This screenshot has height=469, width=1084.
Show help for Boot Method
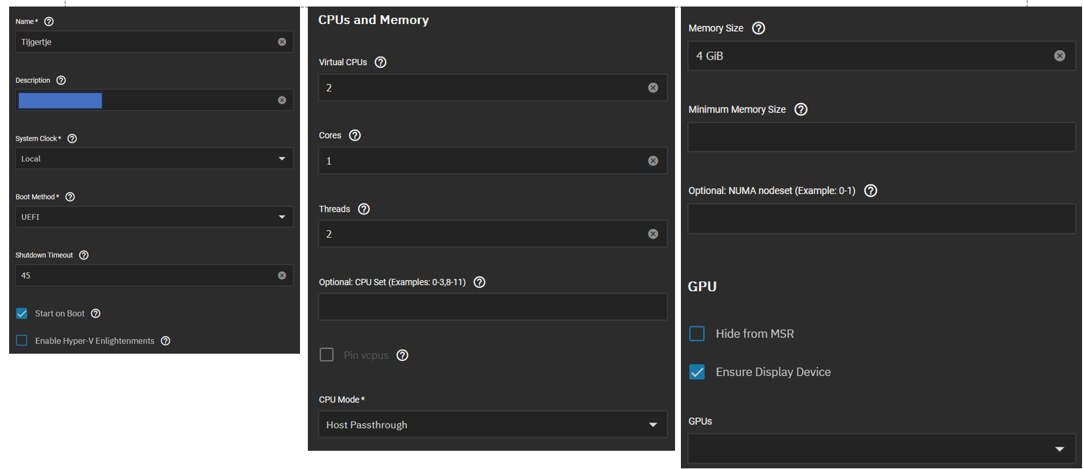pyautogui.click(x=70, y=197)
